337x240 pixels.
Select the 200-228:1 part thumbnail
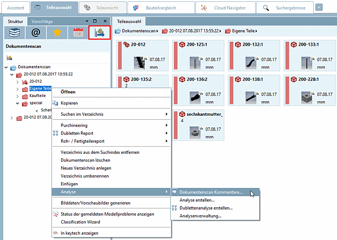[310, 90]
